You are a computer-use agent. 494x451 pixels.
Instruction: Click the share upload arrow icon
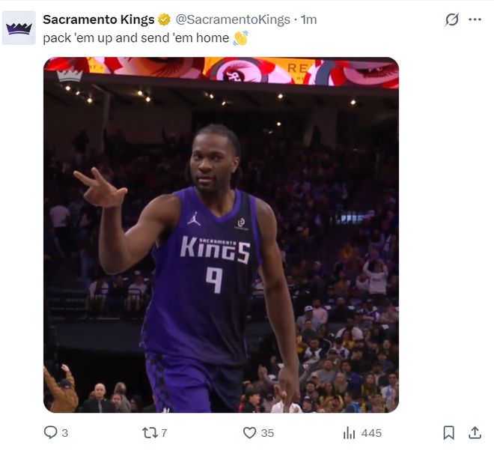pos(475,432)
